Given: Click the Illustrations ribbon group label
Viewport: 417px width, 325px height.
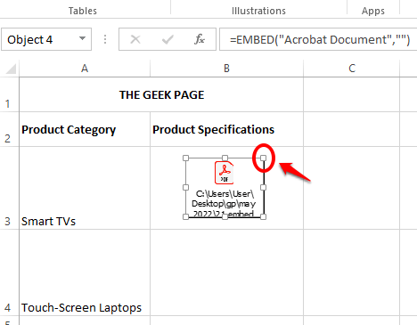Looking at the screenshot, I should [258, 11].
